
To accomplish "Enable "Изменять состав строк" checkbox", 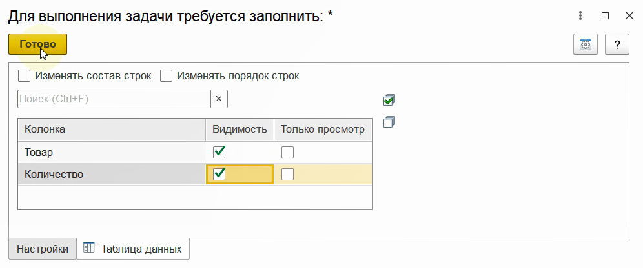I will (25, 76).
